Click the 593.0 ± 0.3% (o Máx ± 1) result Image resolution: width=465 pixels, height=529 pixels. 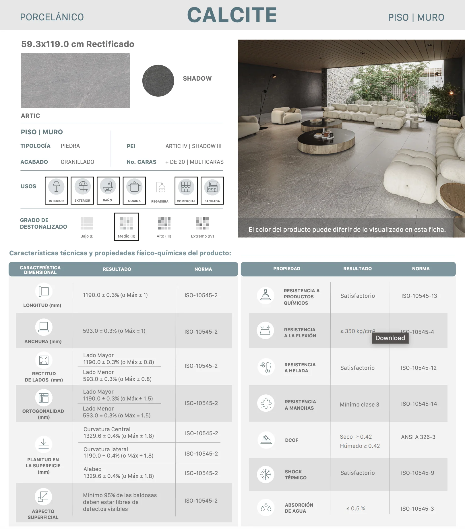click(114, 331)
